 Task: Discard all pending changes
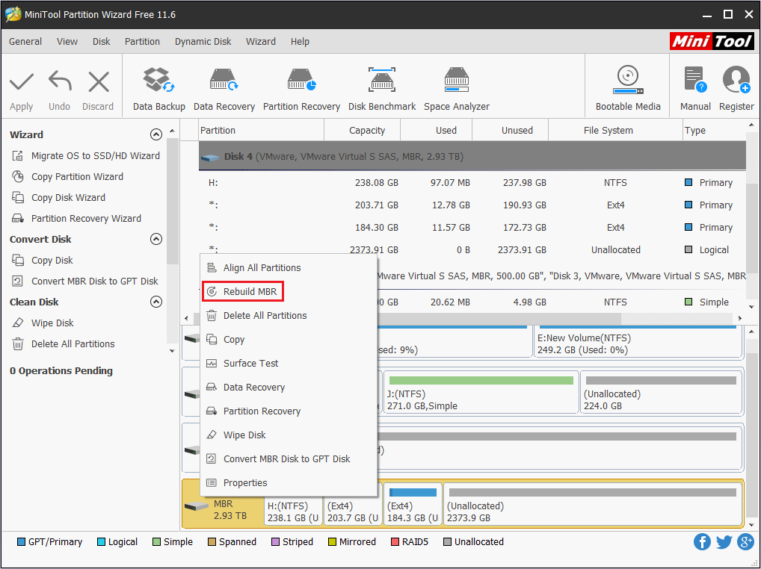pyautogui.click(x=98, y=90)
